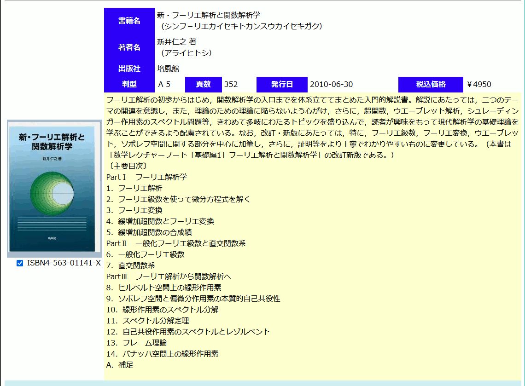Select the 著者名 header cell

point(129,47)
